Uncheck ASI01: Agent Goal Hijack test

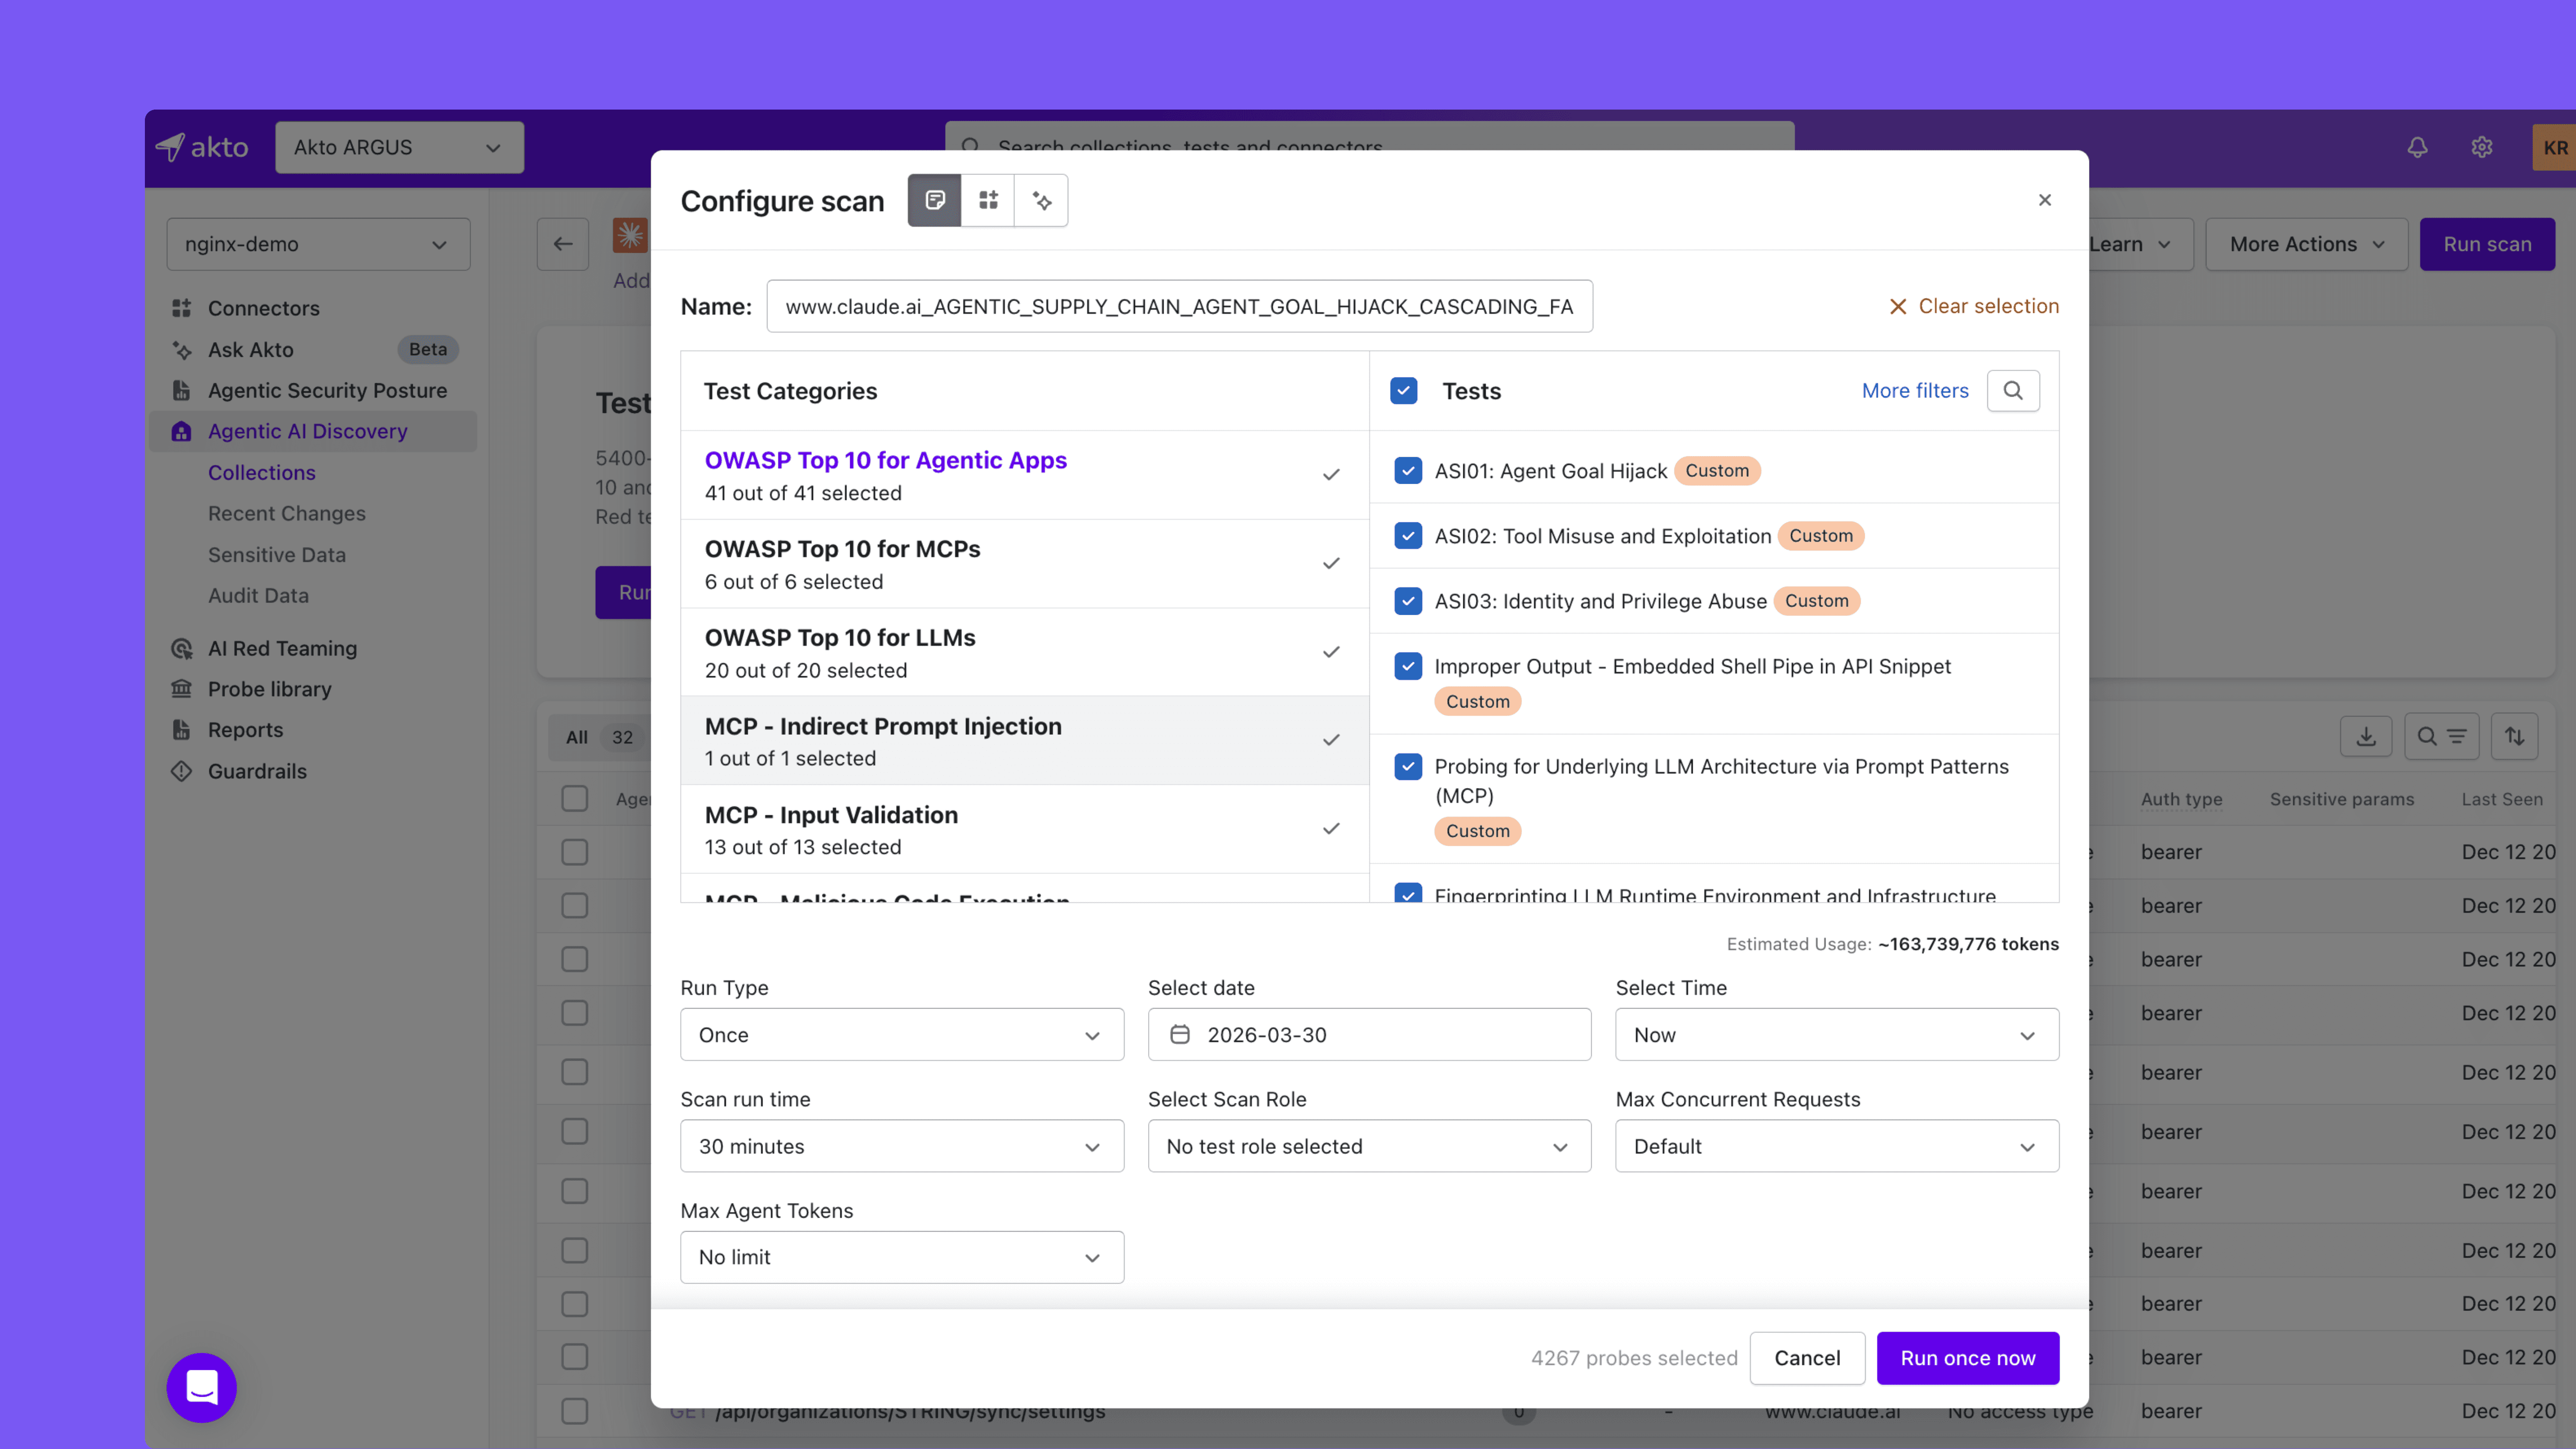1407,470
